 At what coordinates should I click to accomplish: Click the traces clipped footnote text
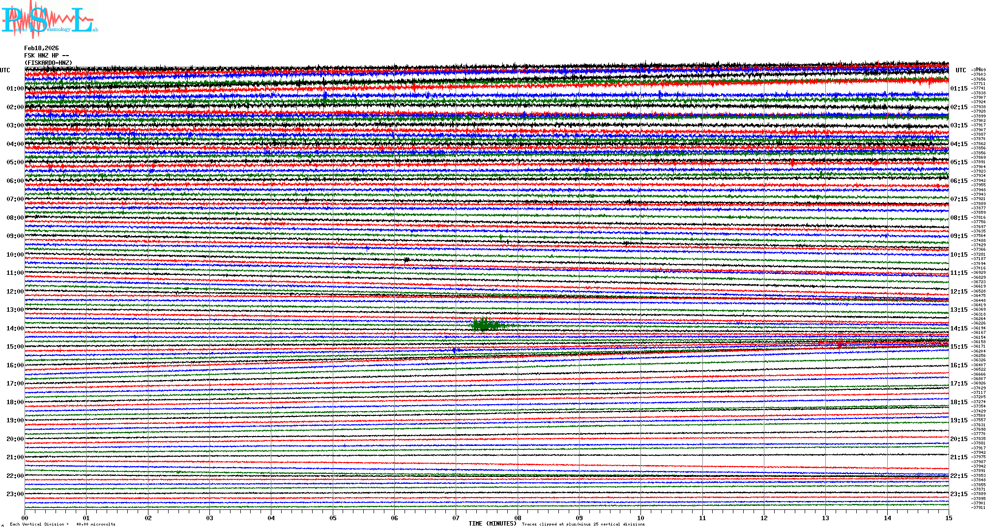point(583,524)
